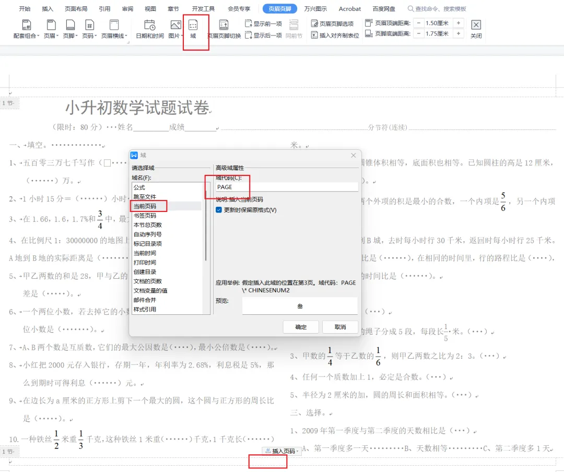Switch to the 开发工具 tab

(x=203, y=9)
